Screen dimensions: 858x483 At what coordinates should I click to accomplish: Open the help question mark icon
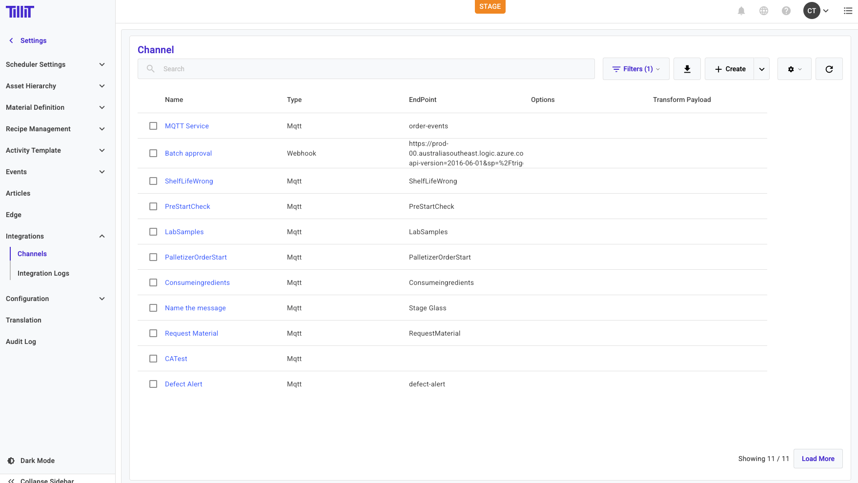point(786,11)
